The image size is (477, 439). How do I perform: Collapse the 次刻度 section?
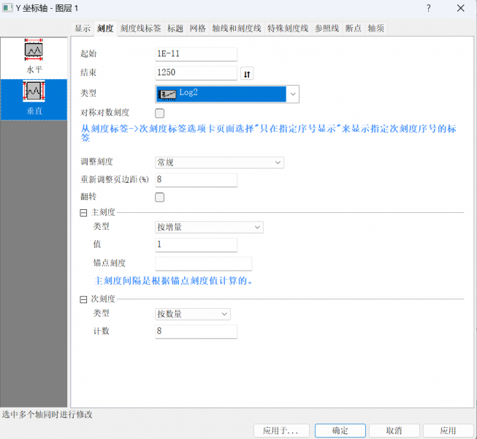(83, 300)
